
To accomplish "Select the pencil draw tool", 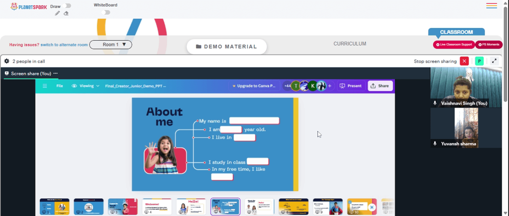I will coord(57,13).
